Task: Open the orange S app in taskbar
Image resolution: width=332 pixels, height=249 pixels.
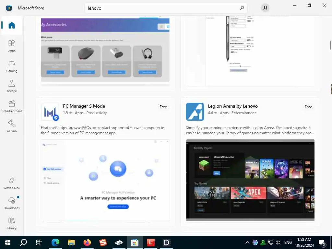Action: point(103,243)
